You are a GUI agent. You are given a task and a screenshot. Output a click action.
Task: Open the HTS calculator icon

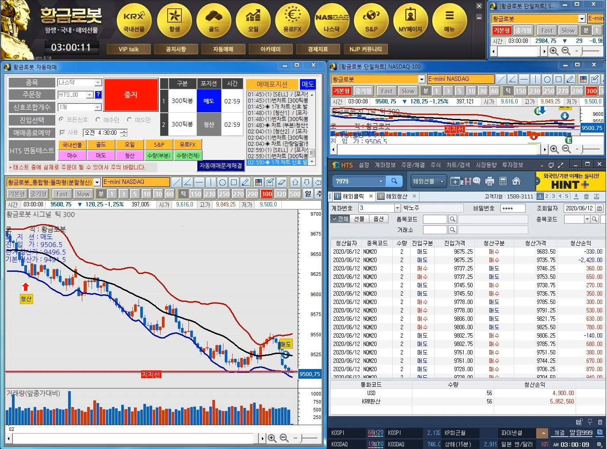click(x=503, y=181)
